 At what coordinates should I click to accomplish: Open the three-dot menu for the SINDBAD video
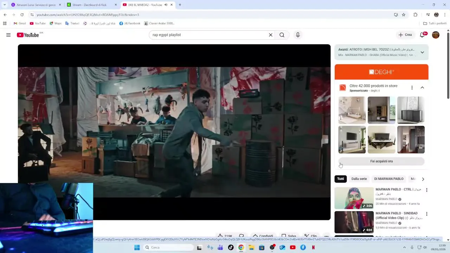pyautogui.click(x=427, y=214)
